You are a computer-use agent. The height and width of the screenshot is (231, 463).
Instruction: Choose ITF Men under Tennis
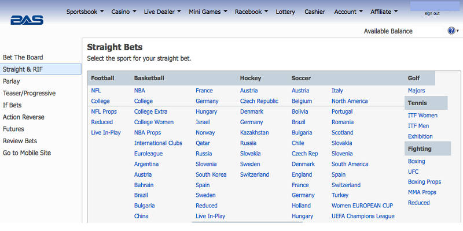click(x=418, y=126)
